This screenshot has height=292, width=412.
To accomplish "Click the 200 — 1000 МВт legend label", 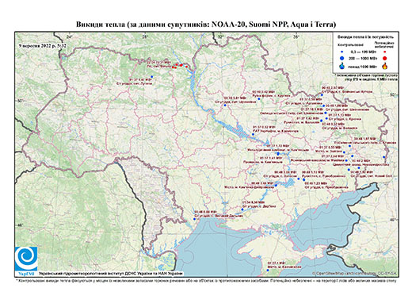I will tap(364, 58).
